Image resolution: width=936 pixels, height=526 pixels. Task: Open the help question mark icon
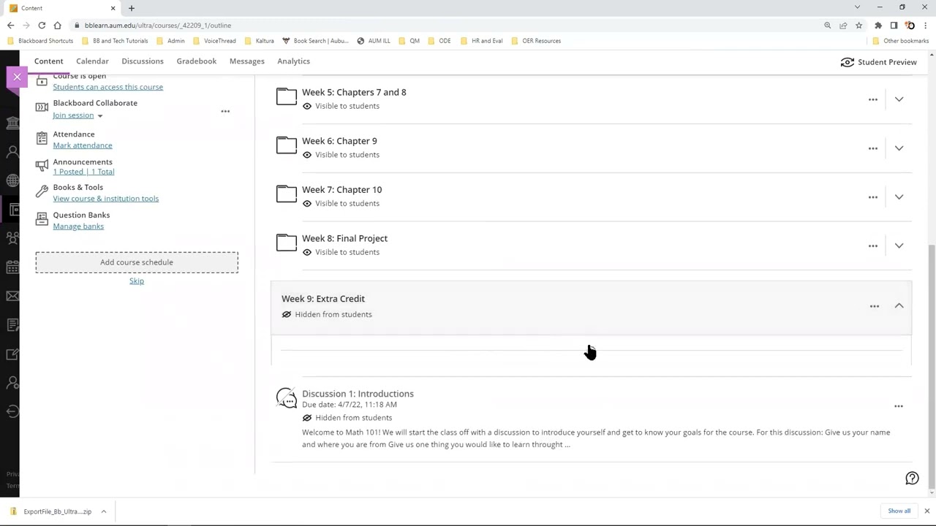912,479
